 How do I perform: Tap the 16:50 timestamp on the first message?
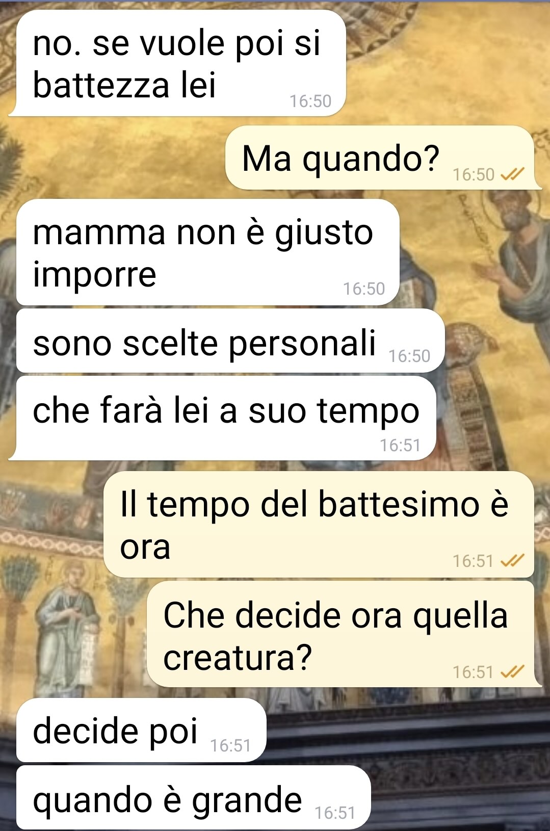point(310,101)
